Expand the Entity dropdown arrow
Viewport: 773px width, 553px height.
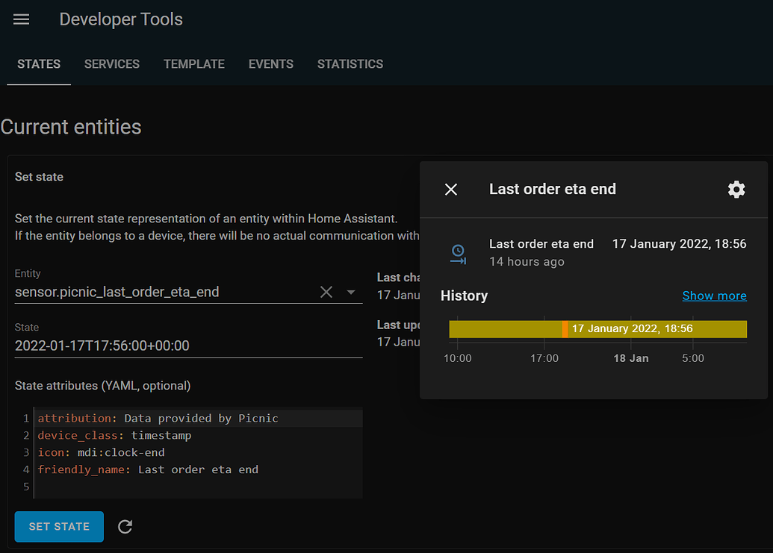coord(351,293)
